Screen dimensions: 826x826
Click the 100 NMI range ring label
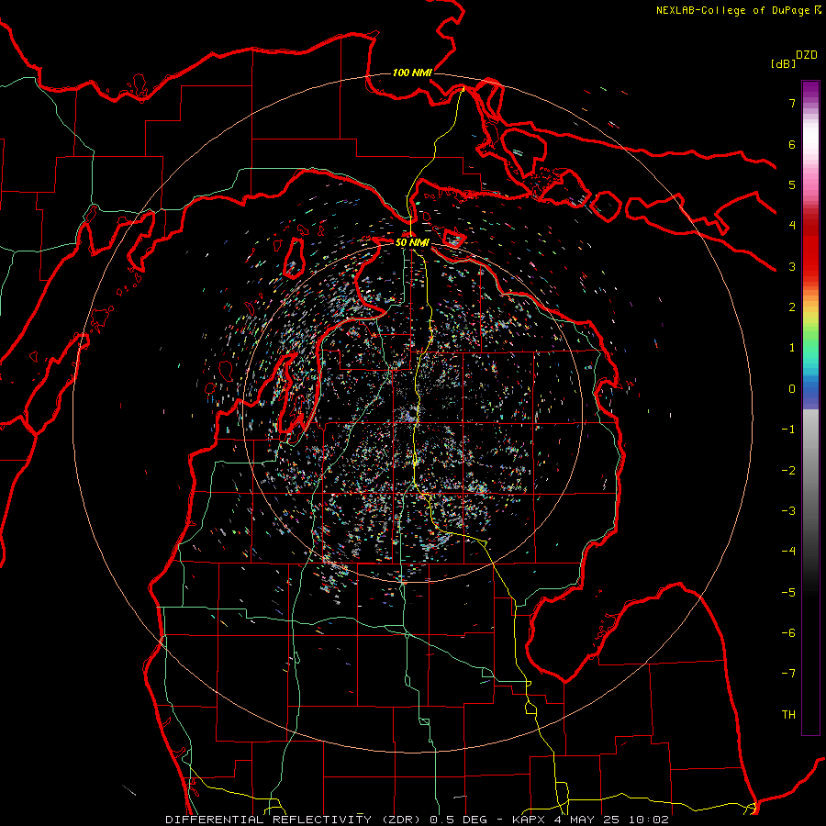coord(412,73)
